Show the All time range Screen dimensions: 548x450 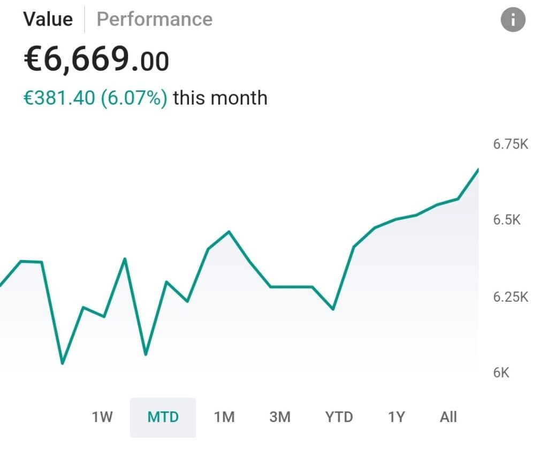[448, 417]
